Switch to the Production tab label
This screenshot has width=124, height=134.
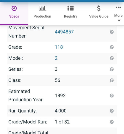click(x=42, y=16)
